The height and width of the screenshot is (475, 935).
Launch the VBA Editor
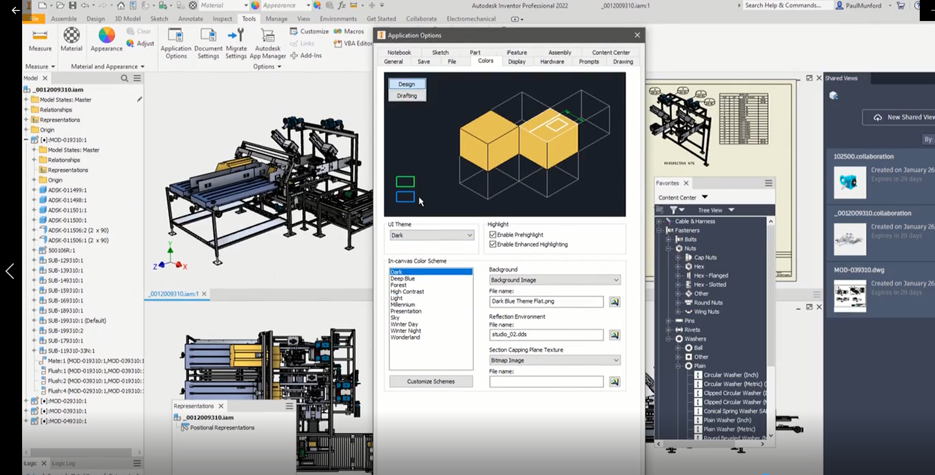coord(353,44)
